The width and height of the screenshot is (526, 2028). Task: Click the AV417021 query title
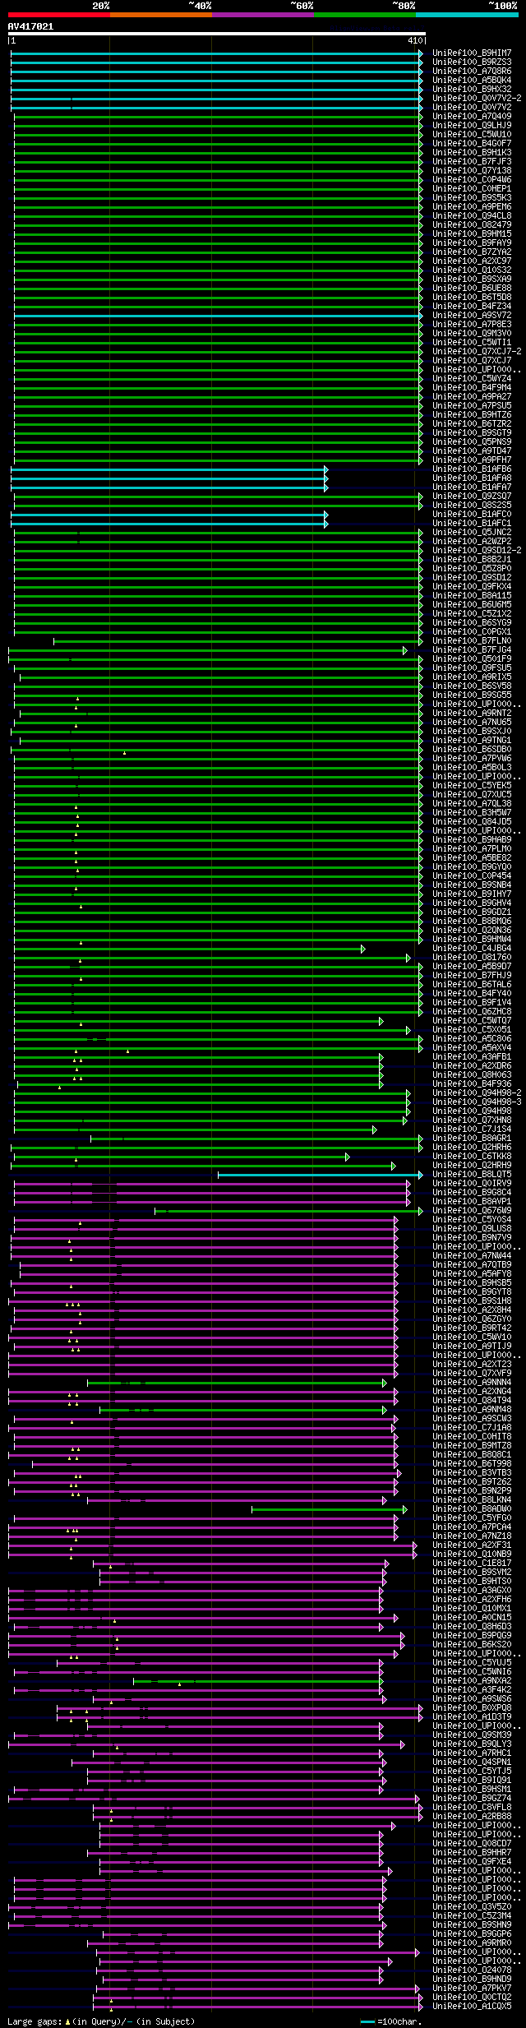(30, 26)
